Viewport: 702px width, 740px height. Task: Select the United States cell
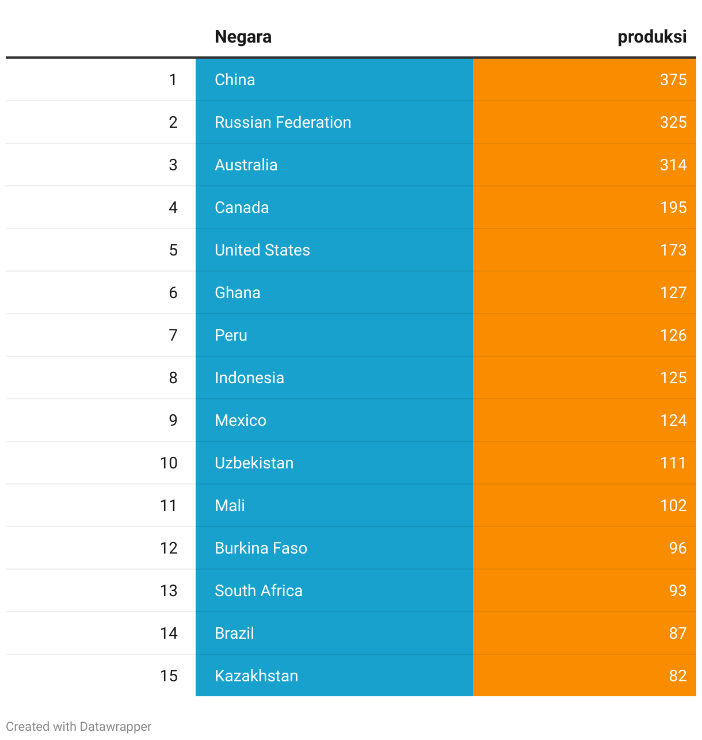point(262,250)
